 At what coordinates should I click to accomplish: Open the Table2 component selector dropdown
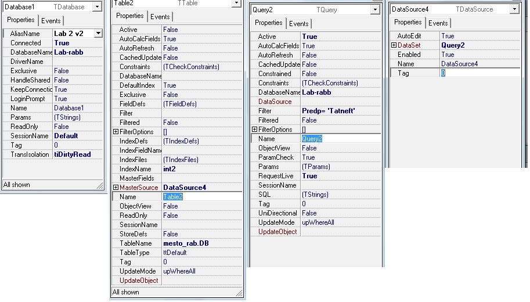(235, 3)
